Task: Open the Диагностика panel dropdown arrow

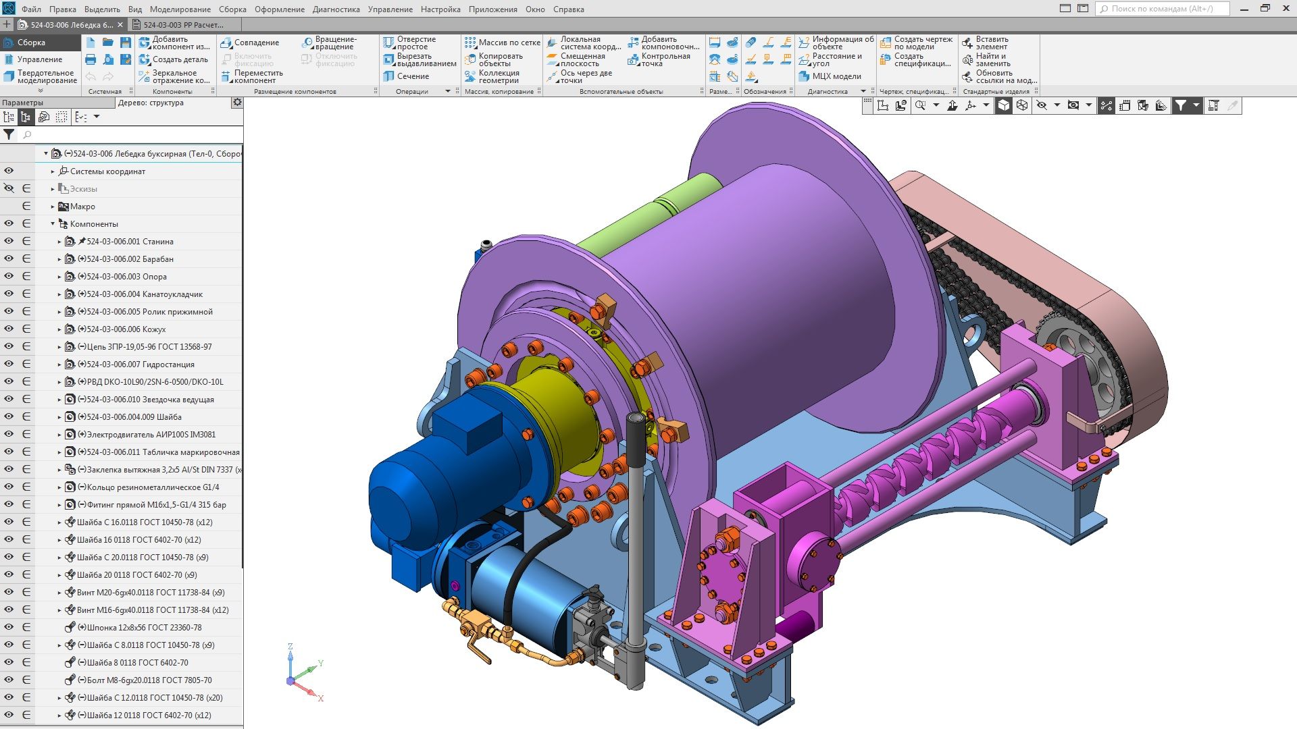Action: pos(863,91)
